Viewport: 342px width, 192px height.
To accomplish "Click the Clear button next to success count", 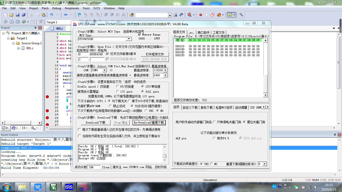I will [x=106, y=167].
